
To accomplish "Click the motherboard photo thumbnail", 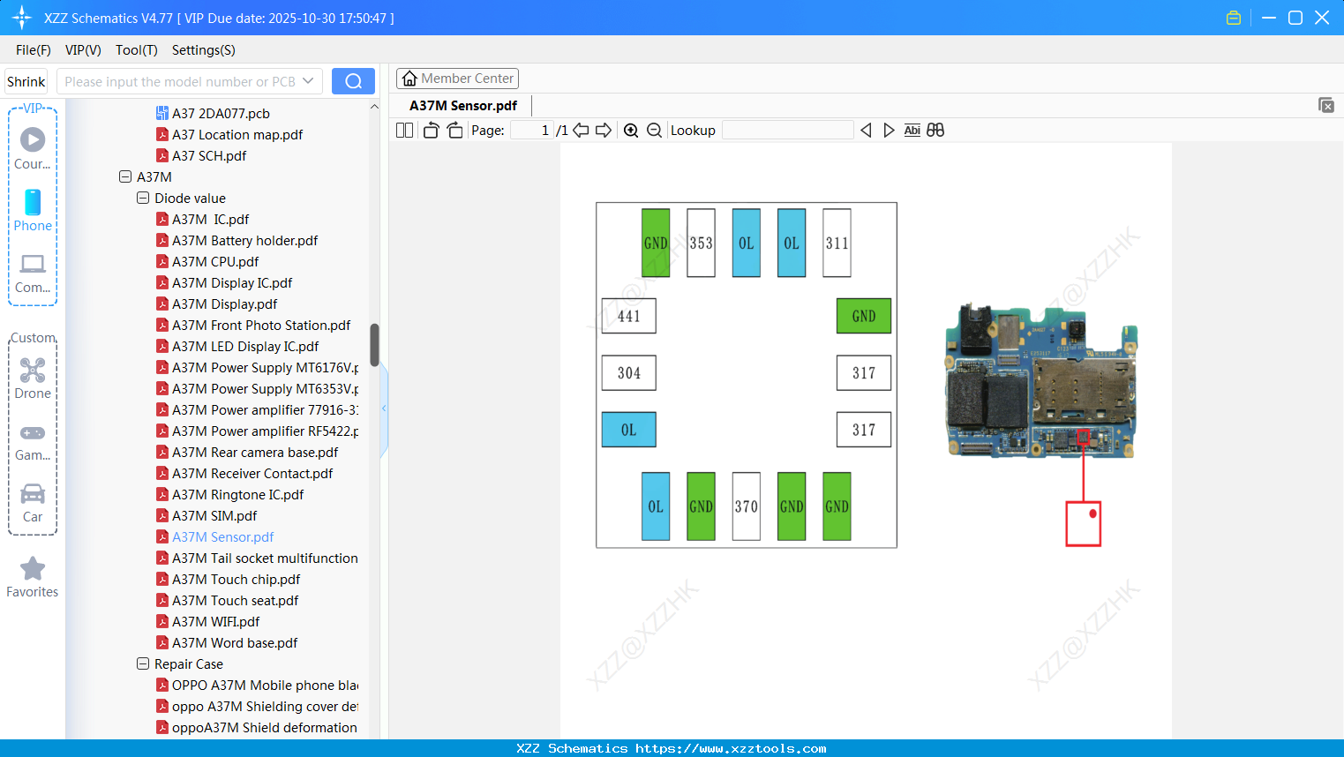I will point(1041,380).
